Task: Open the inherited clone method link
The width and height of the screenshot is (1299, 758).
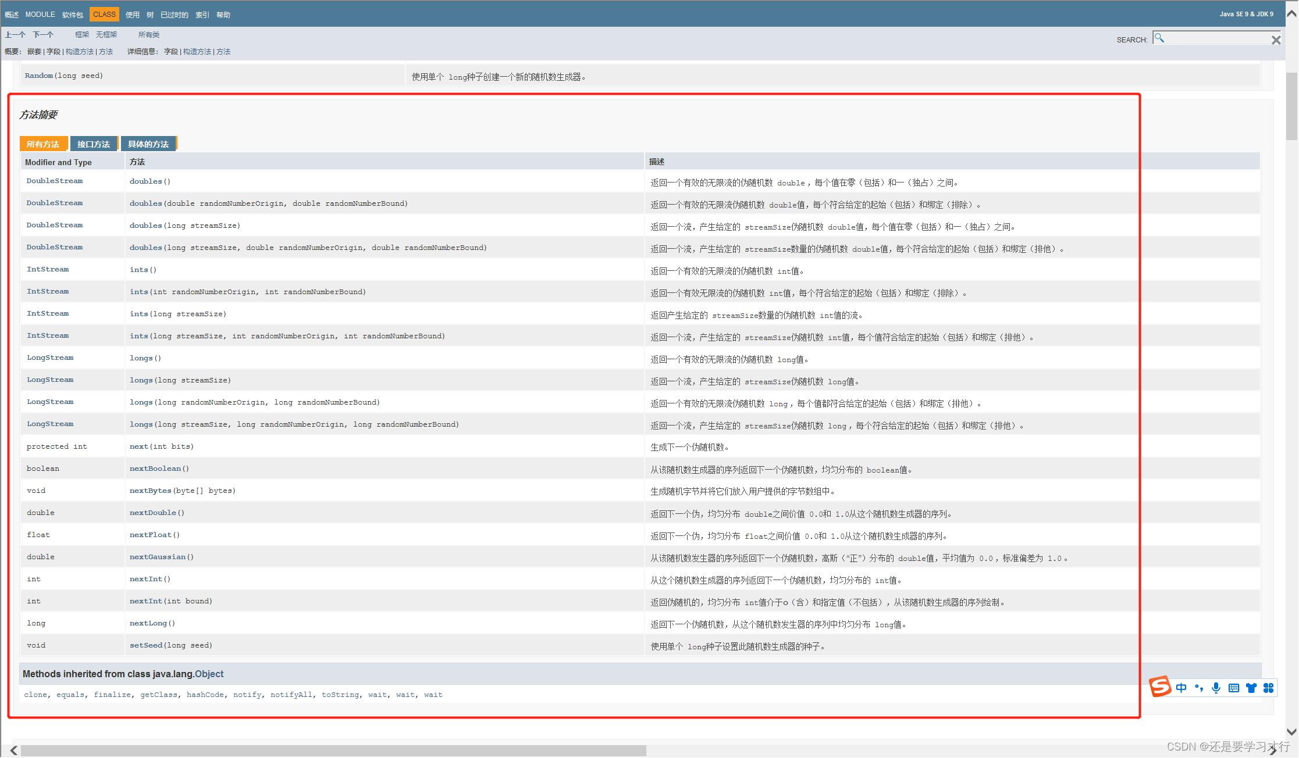Action: [35, 695]
